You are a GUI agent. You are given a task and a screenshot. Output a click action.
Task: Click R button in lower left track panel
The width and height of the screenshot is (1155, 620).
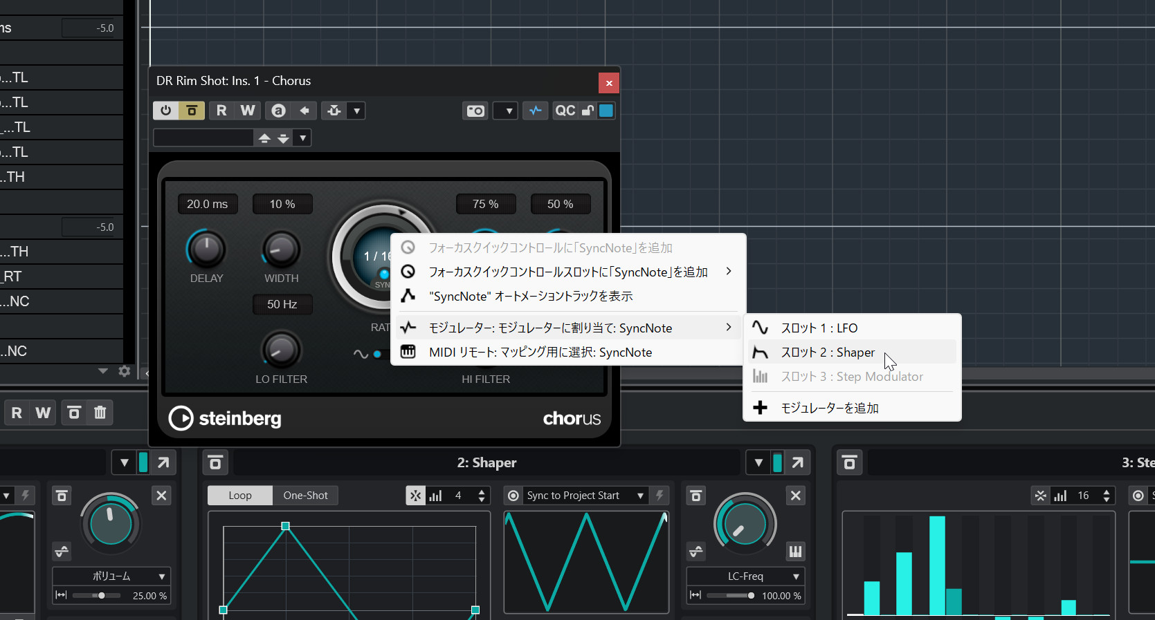(x=17, y=413)
